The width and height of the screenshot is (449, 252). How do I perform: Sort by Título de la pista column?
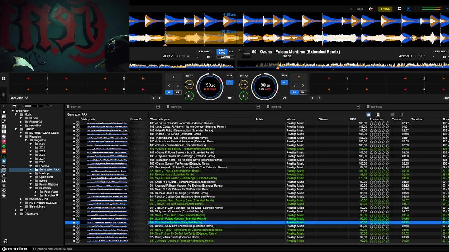click(x=160, y=119)
